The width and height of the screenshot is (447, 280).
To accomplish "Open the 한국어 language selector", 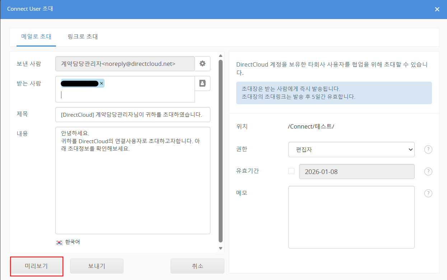I will [x=73, y=242].
